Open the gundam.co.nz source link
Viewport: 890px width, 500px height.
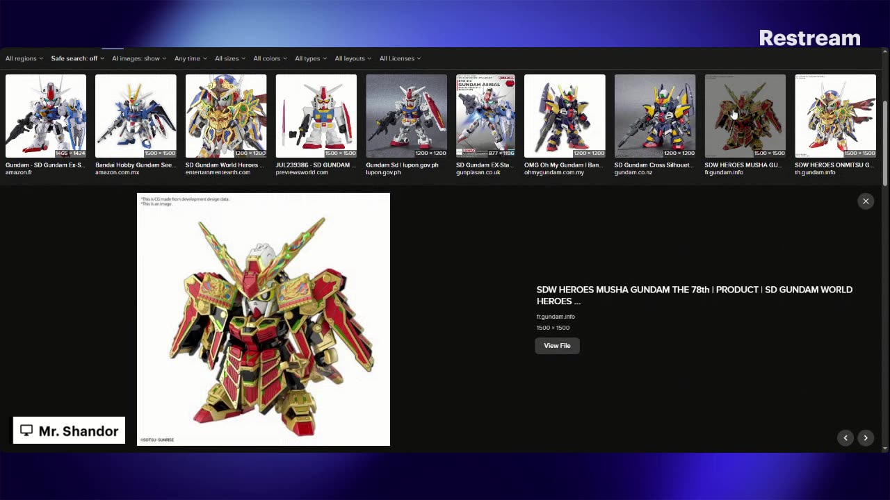pyautogui.click(x=633, y=172)
